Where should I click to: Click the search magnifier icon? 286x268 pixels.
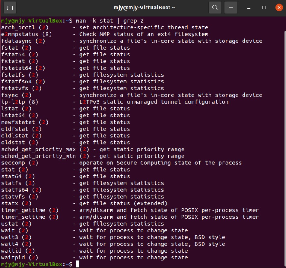tap(215, 7)
